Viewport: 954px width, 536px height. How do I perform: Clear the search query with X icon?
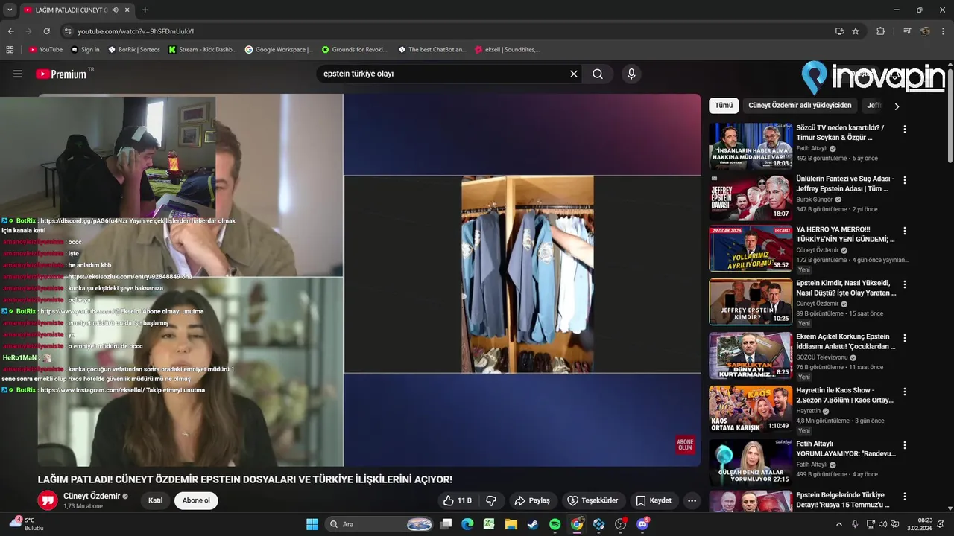click(x=574, y=74)
